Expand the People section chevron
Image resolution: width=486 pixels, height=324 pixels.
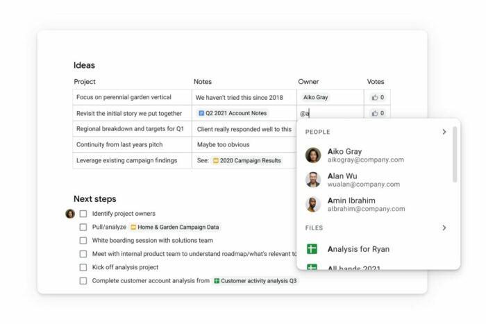pos(444,132)
